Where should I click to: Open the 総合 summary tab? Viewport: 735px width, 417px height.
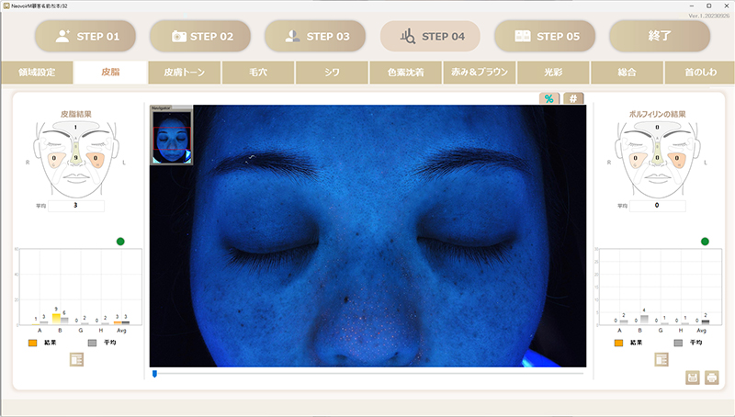[x=627, y=72]
